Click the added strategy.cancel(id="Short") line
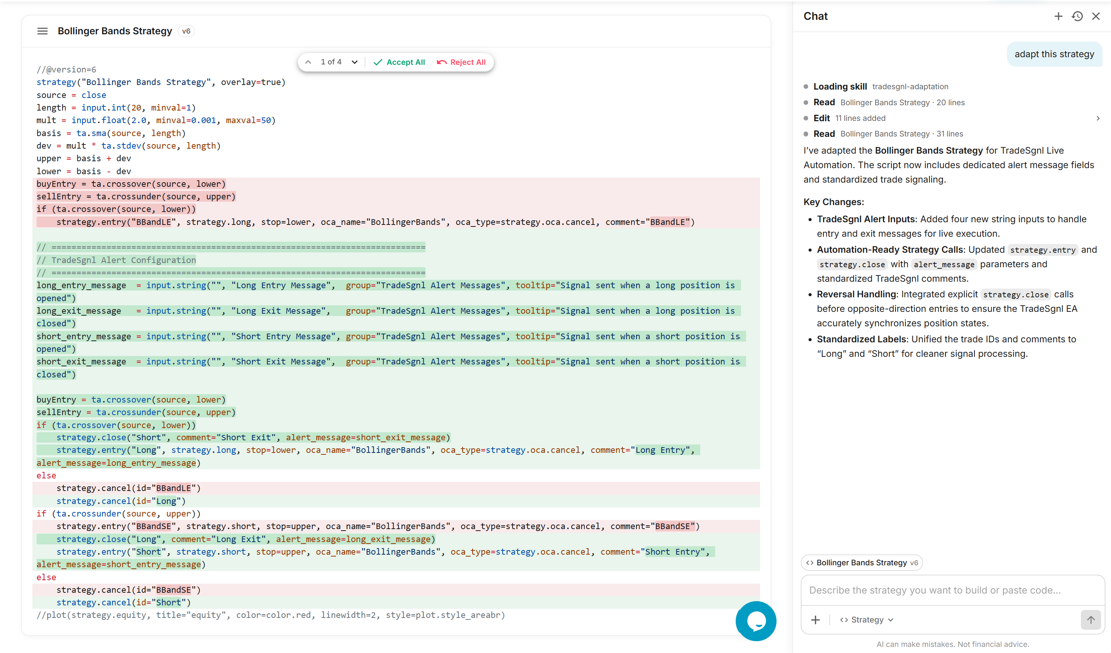Screen dimensions: 1111x653 [124, 602]
